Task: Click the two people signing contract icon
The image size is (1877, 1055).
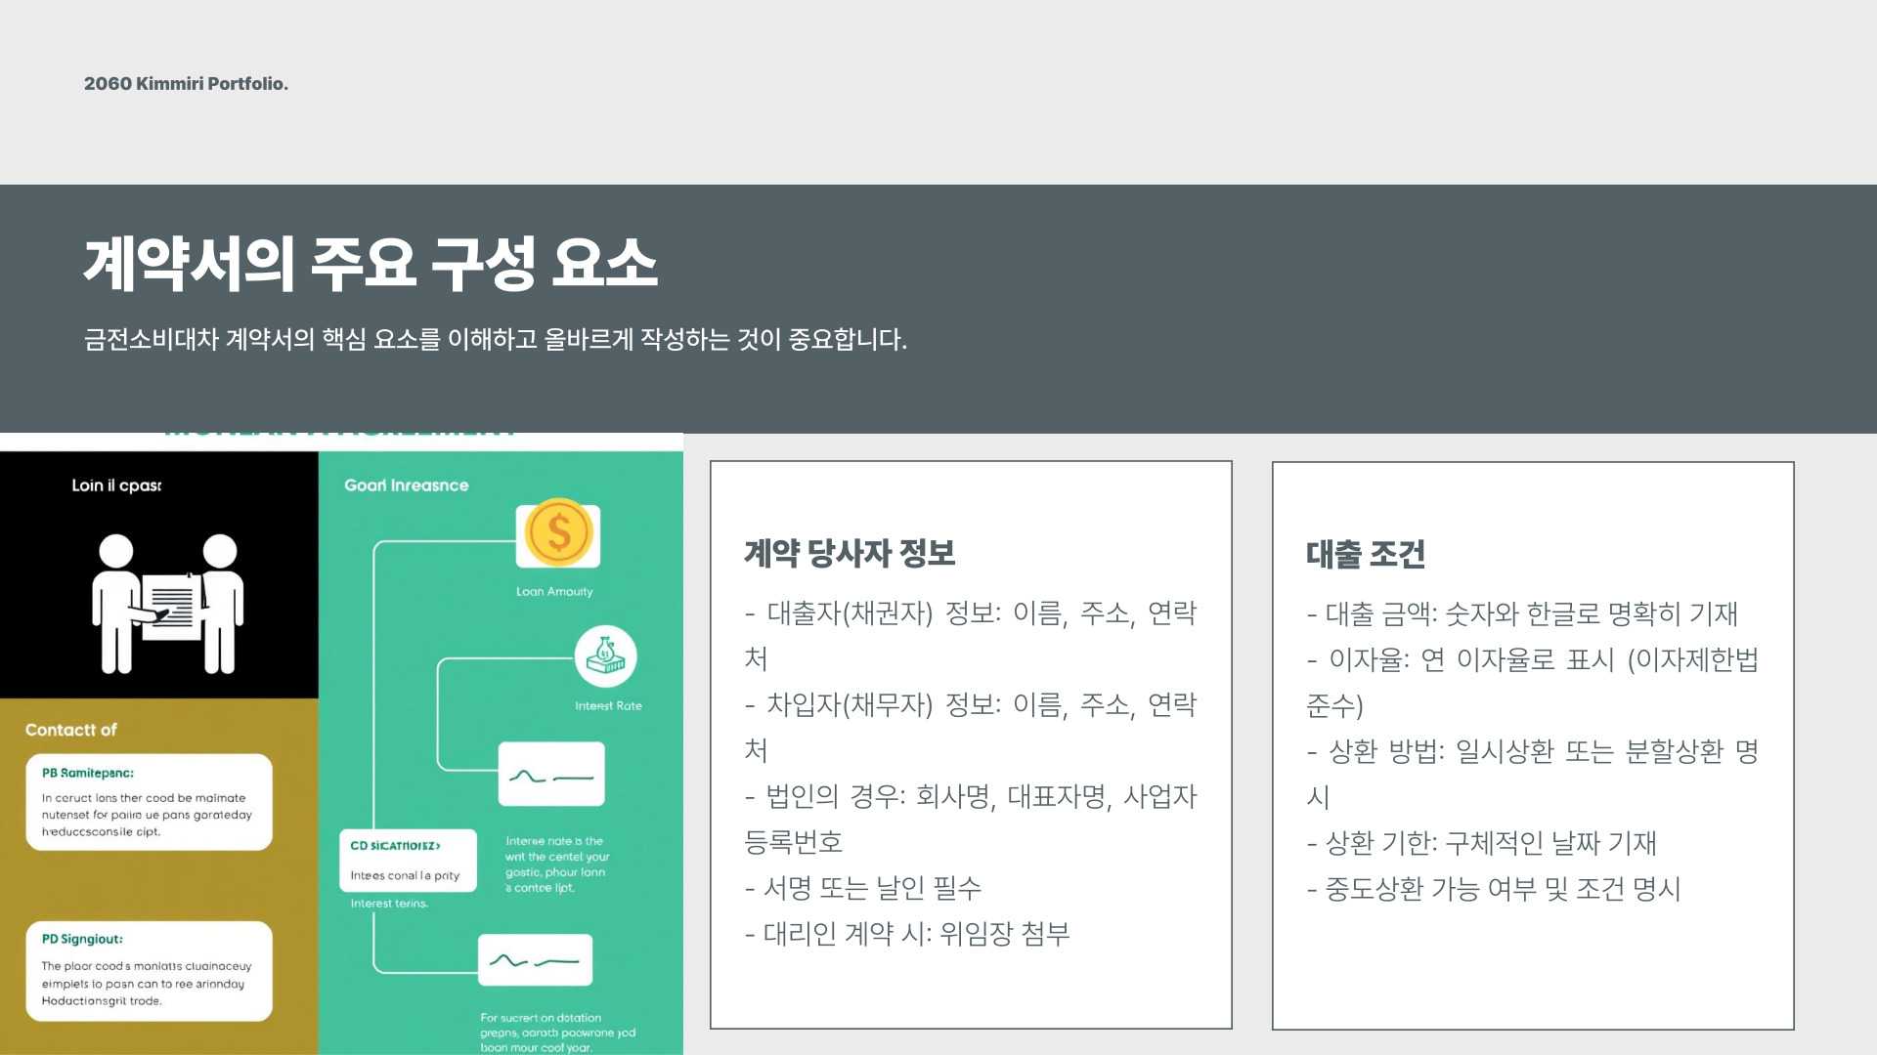Action: 167,604
